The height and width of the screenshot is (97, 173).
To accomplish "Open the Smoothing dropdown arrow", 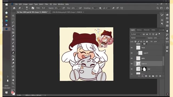I will point(97,8).
